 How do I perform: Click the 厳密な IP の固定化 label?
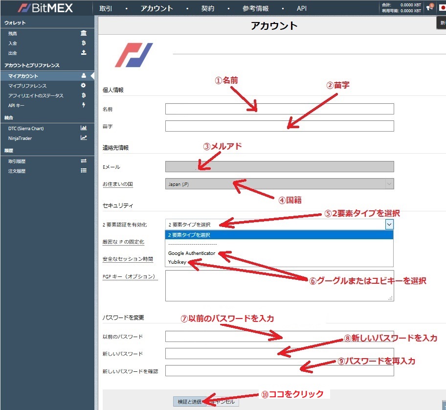click(x=123, y=242)
